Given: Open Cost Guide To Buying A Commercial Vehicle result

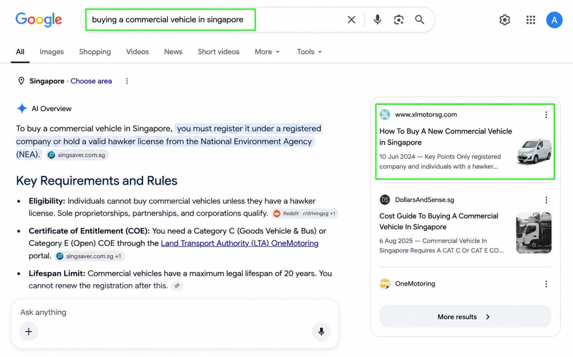Looking at the screenshot, I should point(439,221).
